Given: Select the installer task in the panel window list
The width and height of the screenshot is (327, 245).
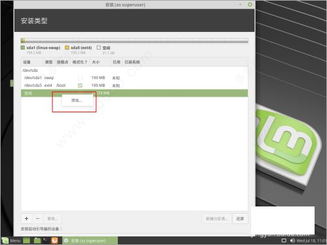Looking at the screenshot, I should tap(90, 240).
